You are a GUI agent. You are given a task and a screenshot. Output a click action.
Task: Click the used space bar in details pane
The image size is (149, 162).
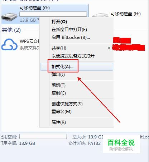tap(43, 136)
